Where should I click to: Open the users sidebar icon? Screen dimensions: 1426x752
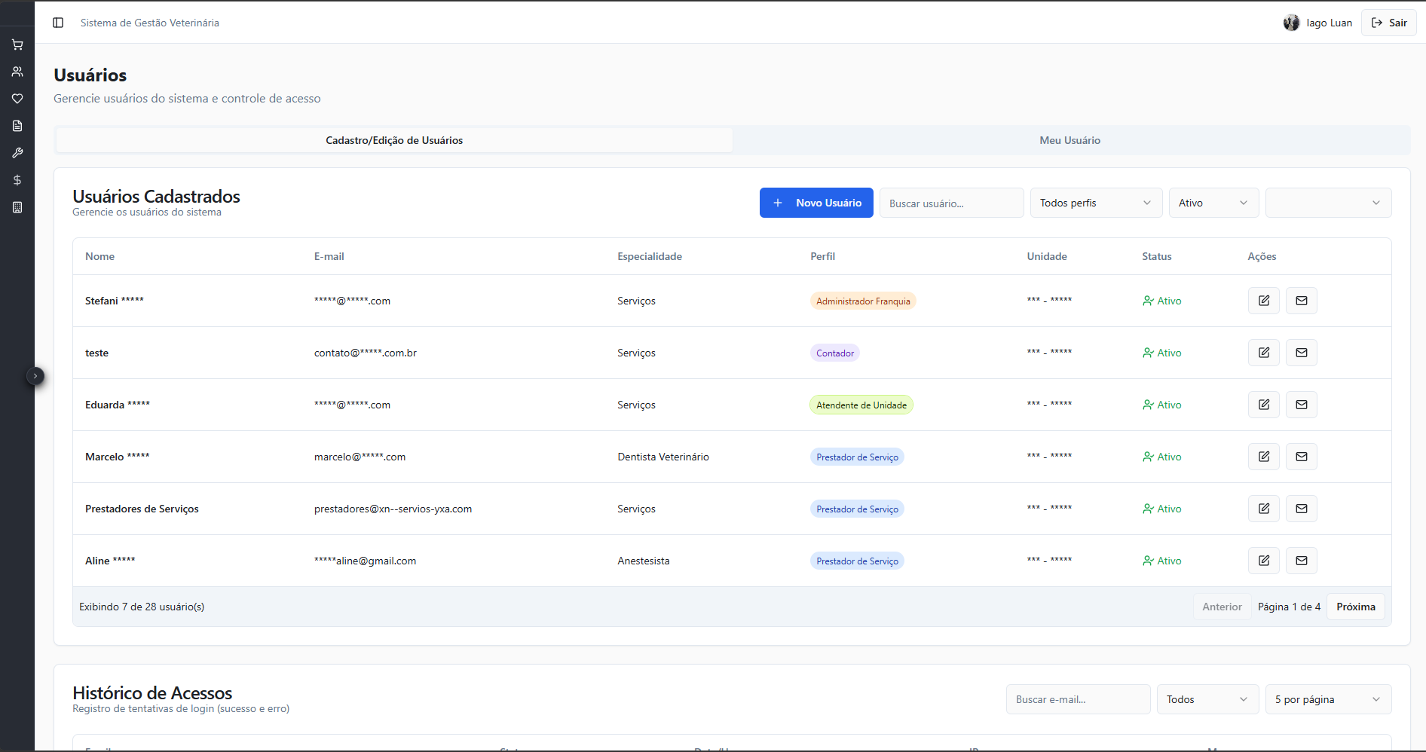click(x=17, y=72)
